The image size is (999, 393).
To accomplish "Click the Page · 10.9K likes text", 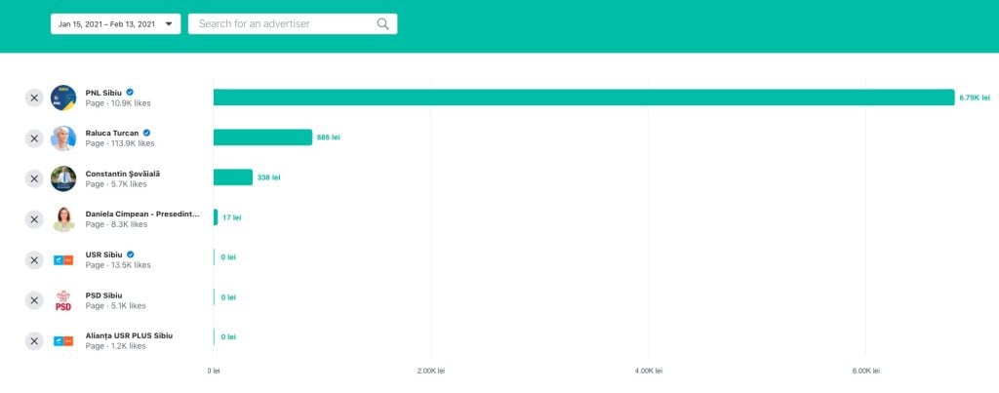I will tap(118, 103).
